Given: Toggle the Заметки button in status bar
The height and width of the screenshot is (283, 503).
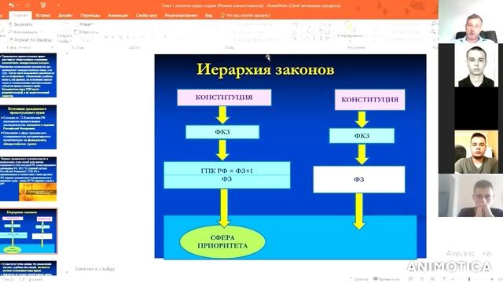Looking at the screenshot, I should tap(358, 279).
